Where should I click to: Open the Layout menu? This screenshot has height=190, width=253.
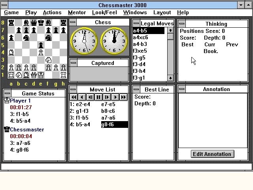coord(162,13)
